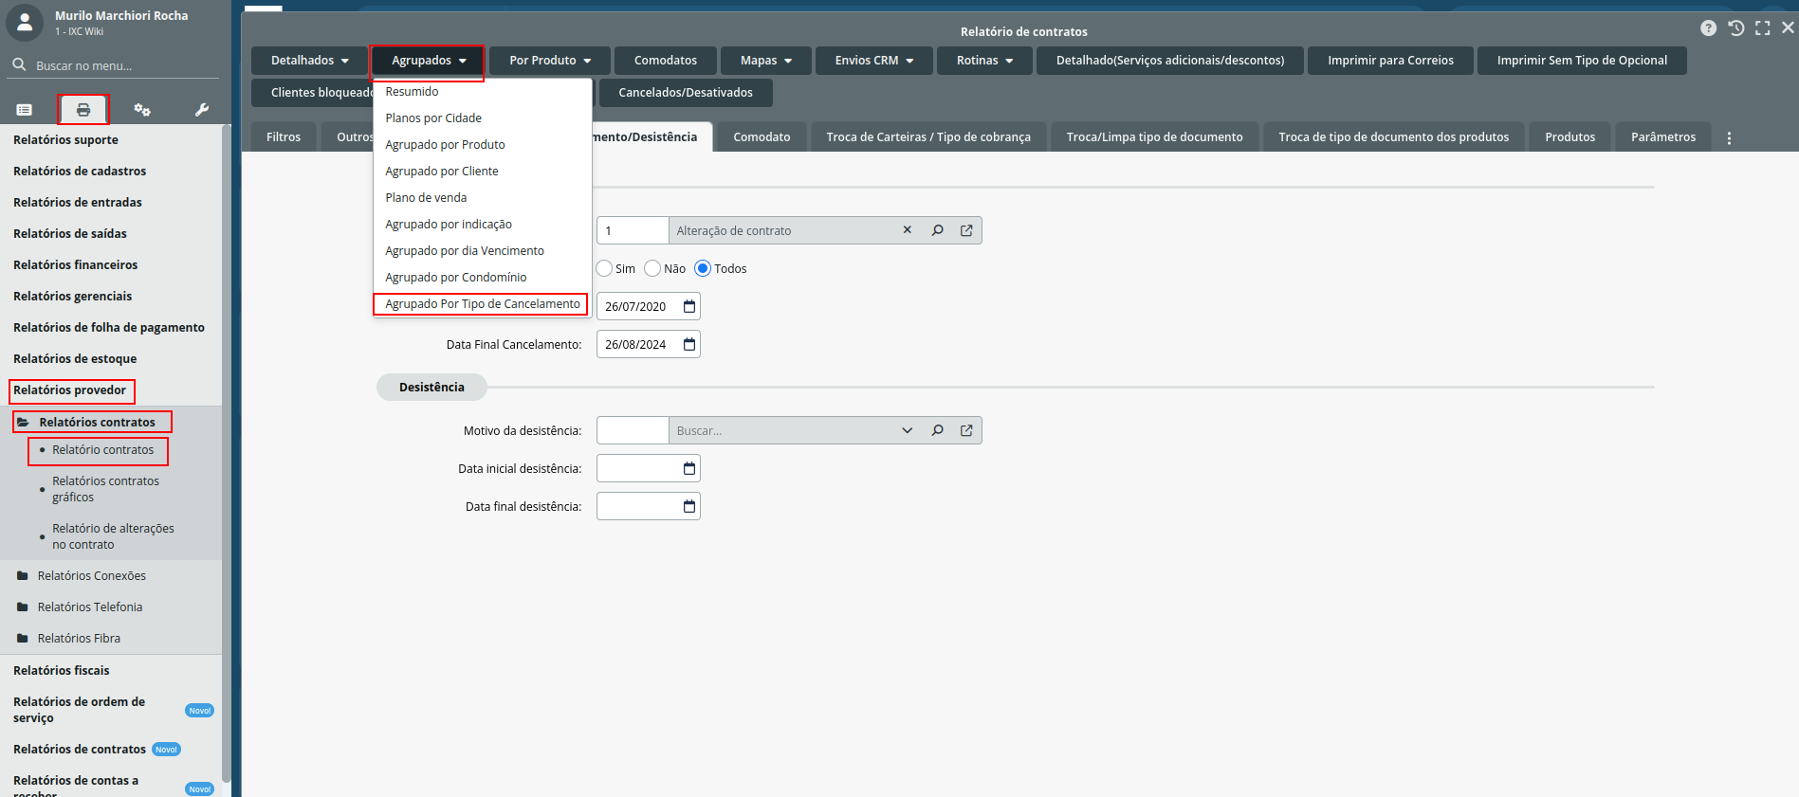Choose Agrupado por Produto menu entry
This screenshot has width=1799, height=797.
[x=445, y=145]
